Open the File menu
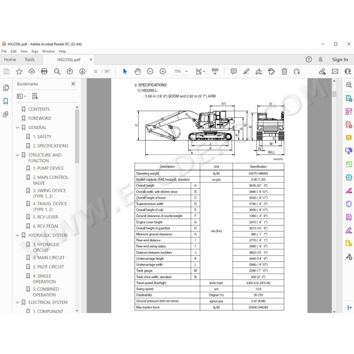Image resolution: width=354 pixels, height=354 pixels. point(4,52)
